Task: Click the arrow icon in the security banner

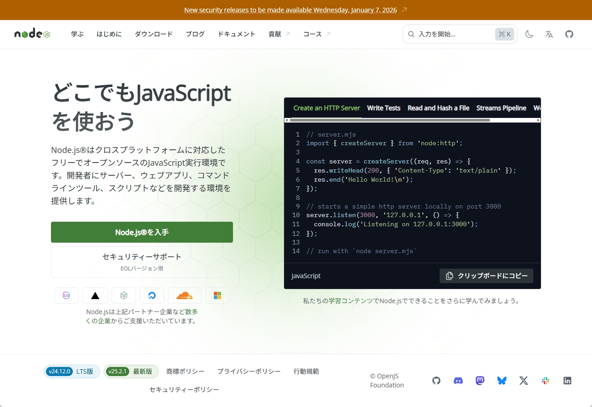Action: pos(405,10)
